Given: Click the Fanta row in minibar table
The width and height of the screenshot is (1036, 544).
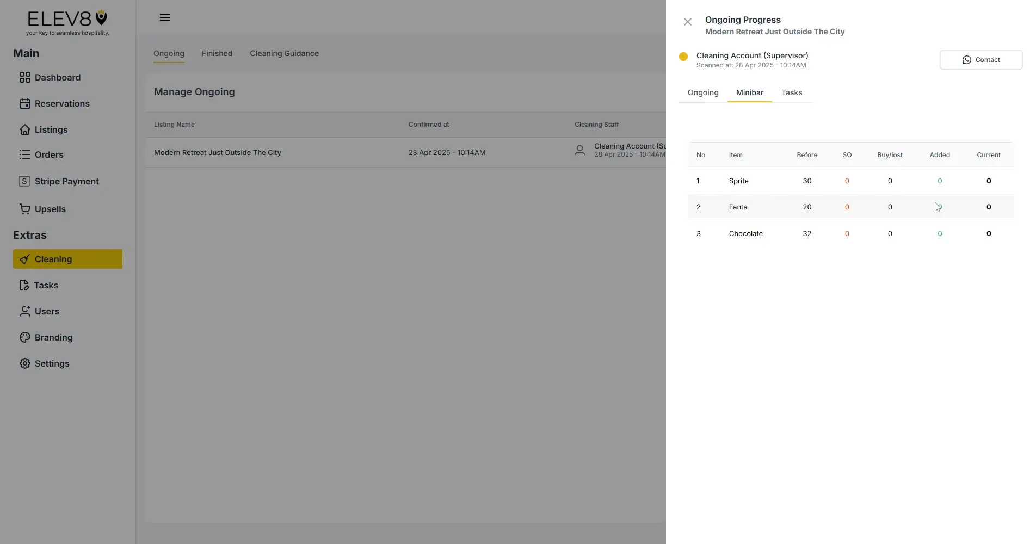Looking at the screenshot, I should click(738, 207).
